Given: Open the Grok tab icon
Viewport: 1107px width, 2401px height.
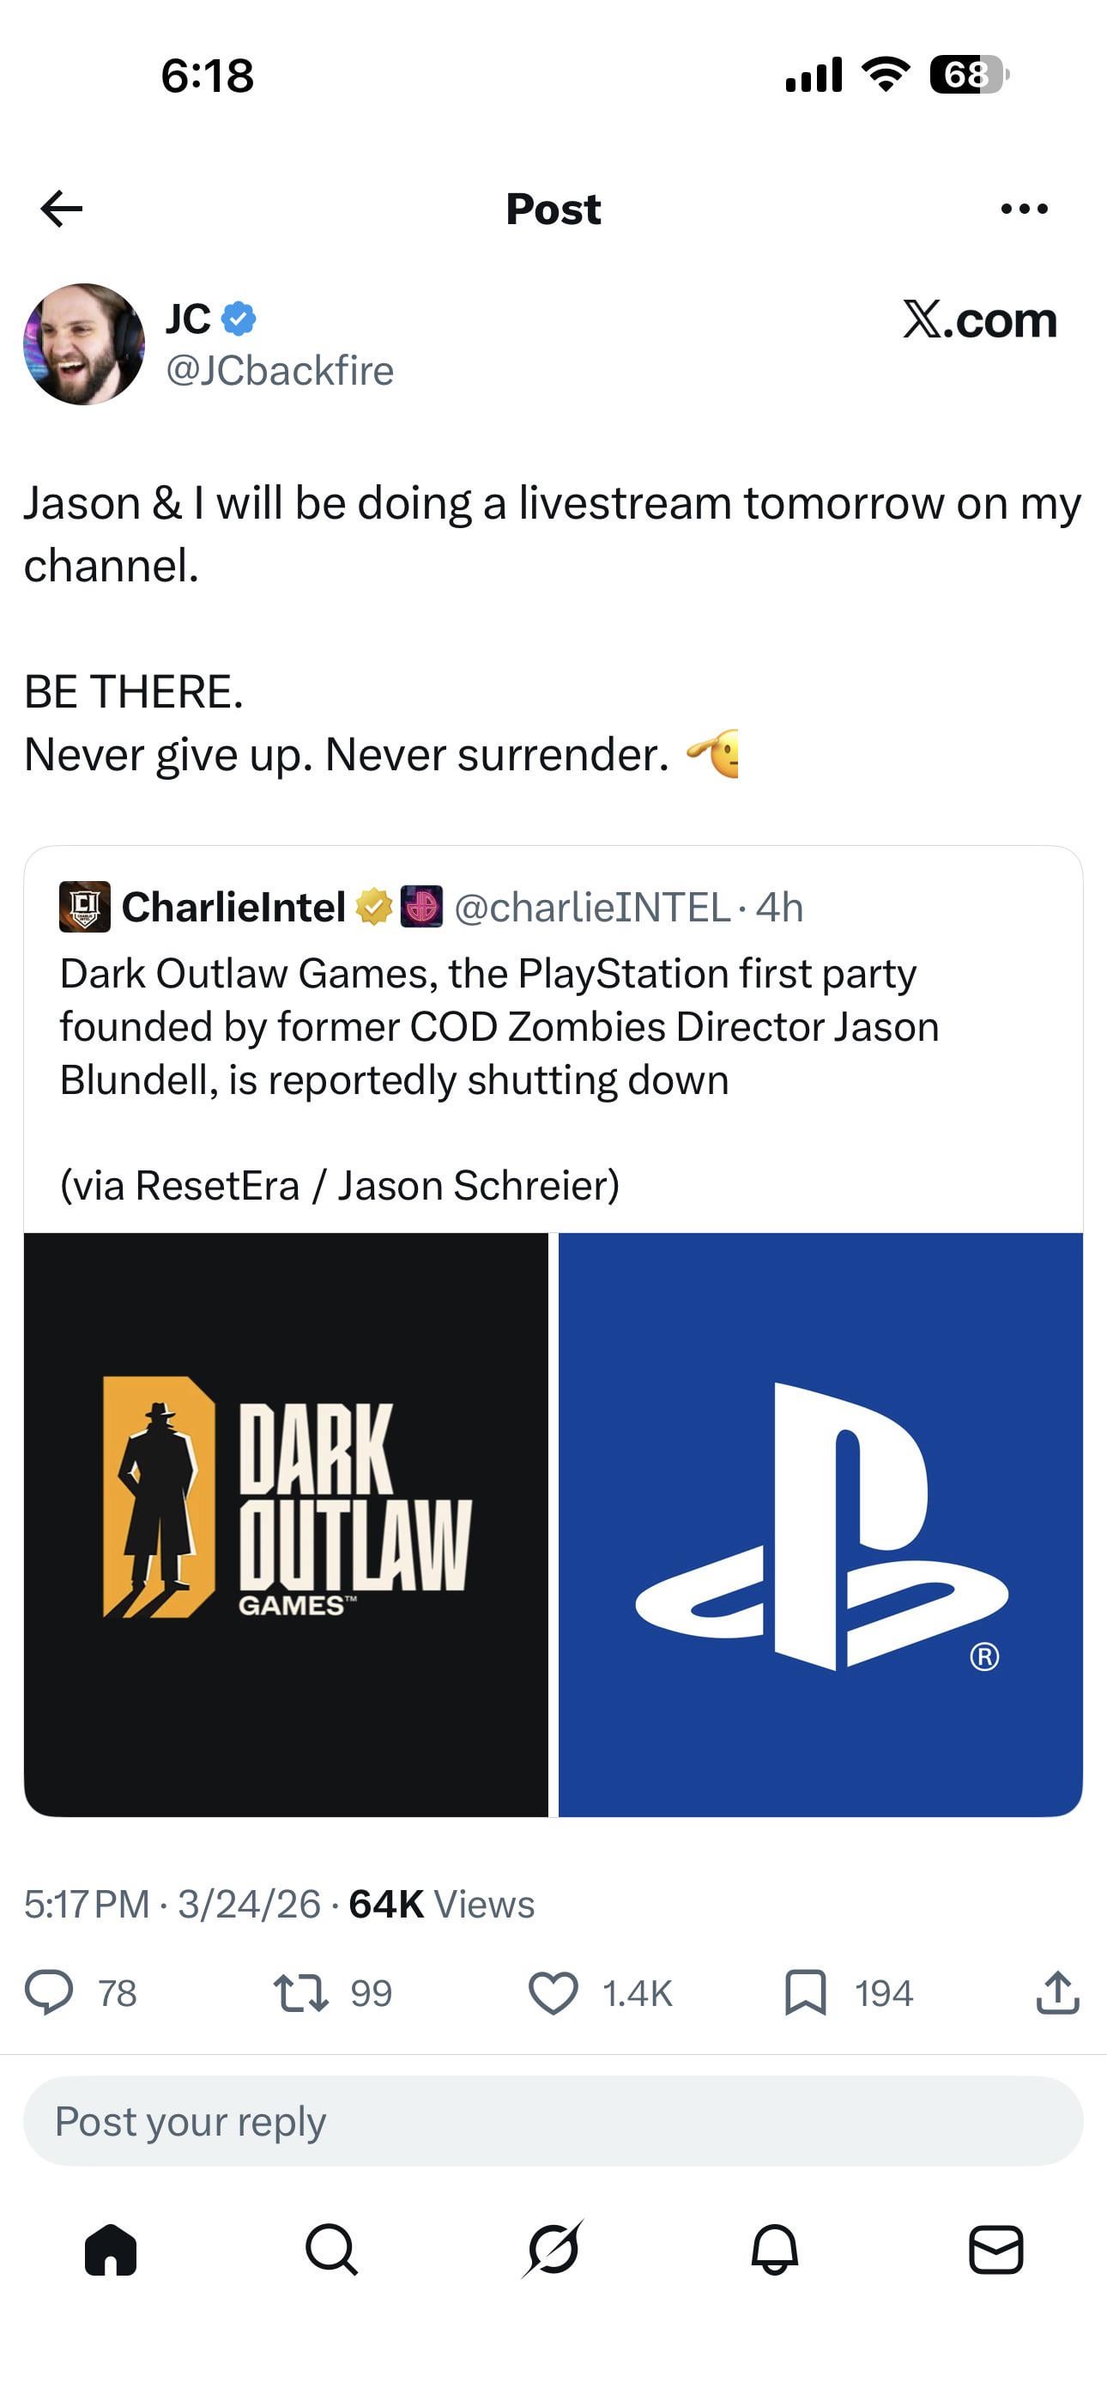Looking at the screenshot, I should coord(553,2250).
